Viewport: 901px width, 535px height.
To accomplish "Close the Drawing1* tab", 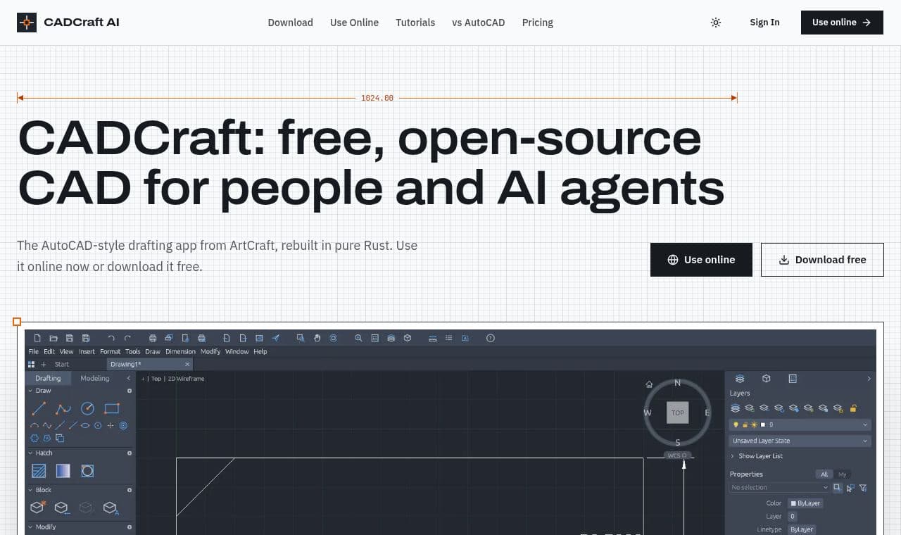I will [187, 365].
